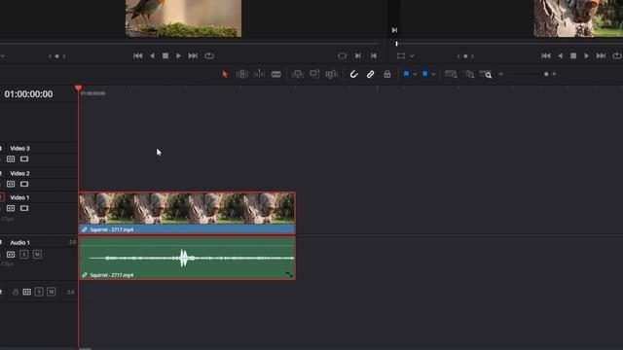Solo the Audio 1 track
The image size is (623, 350).
(23, 255)
